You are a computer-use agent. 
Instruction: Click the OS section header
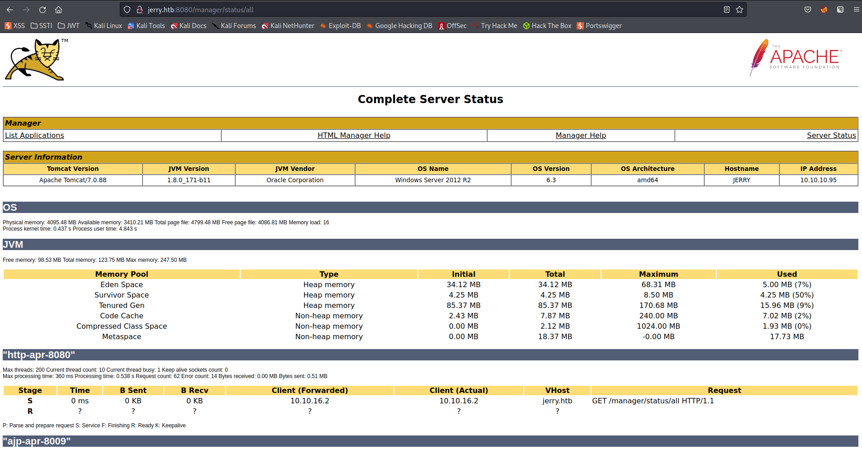tap(431, 207)
